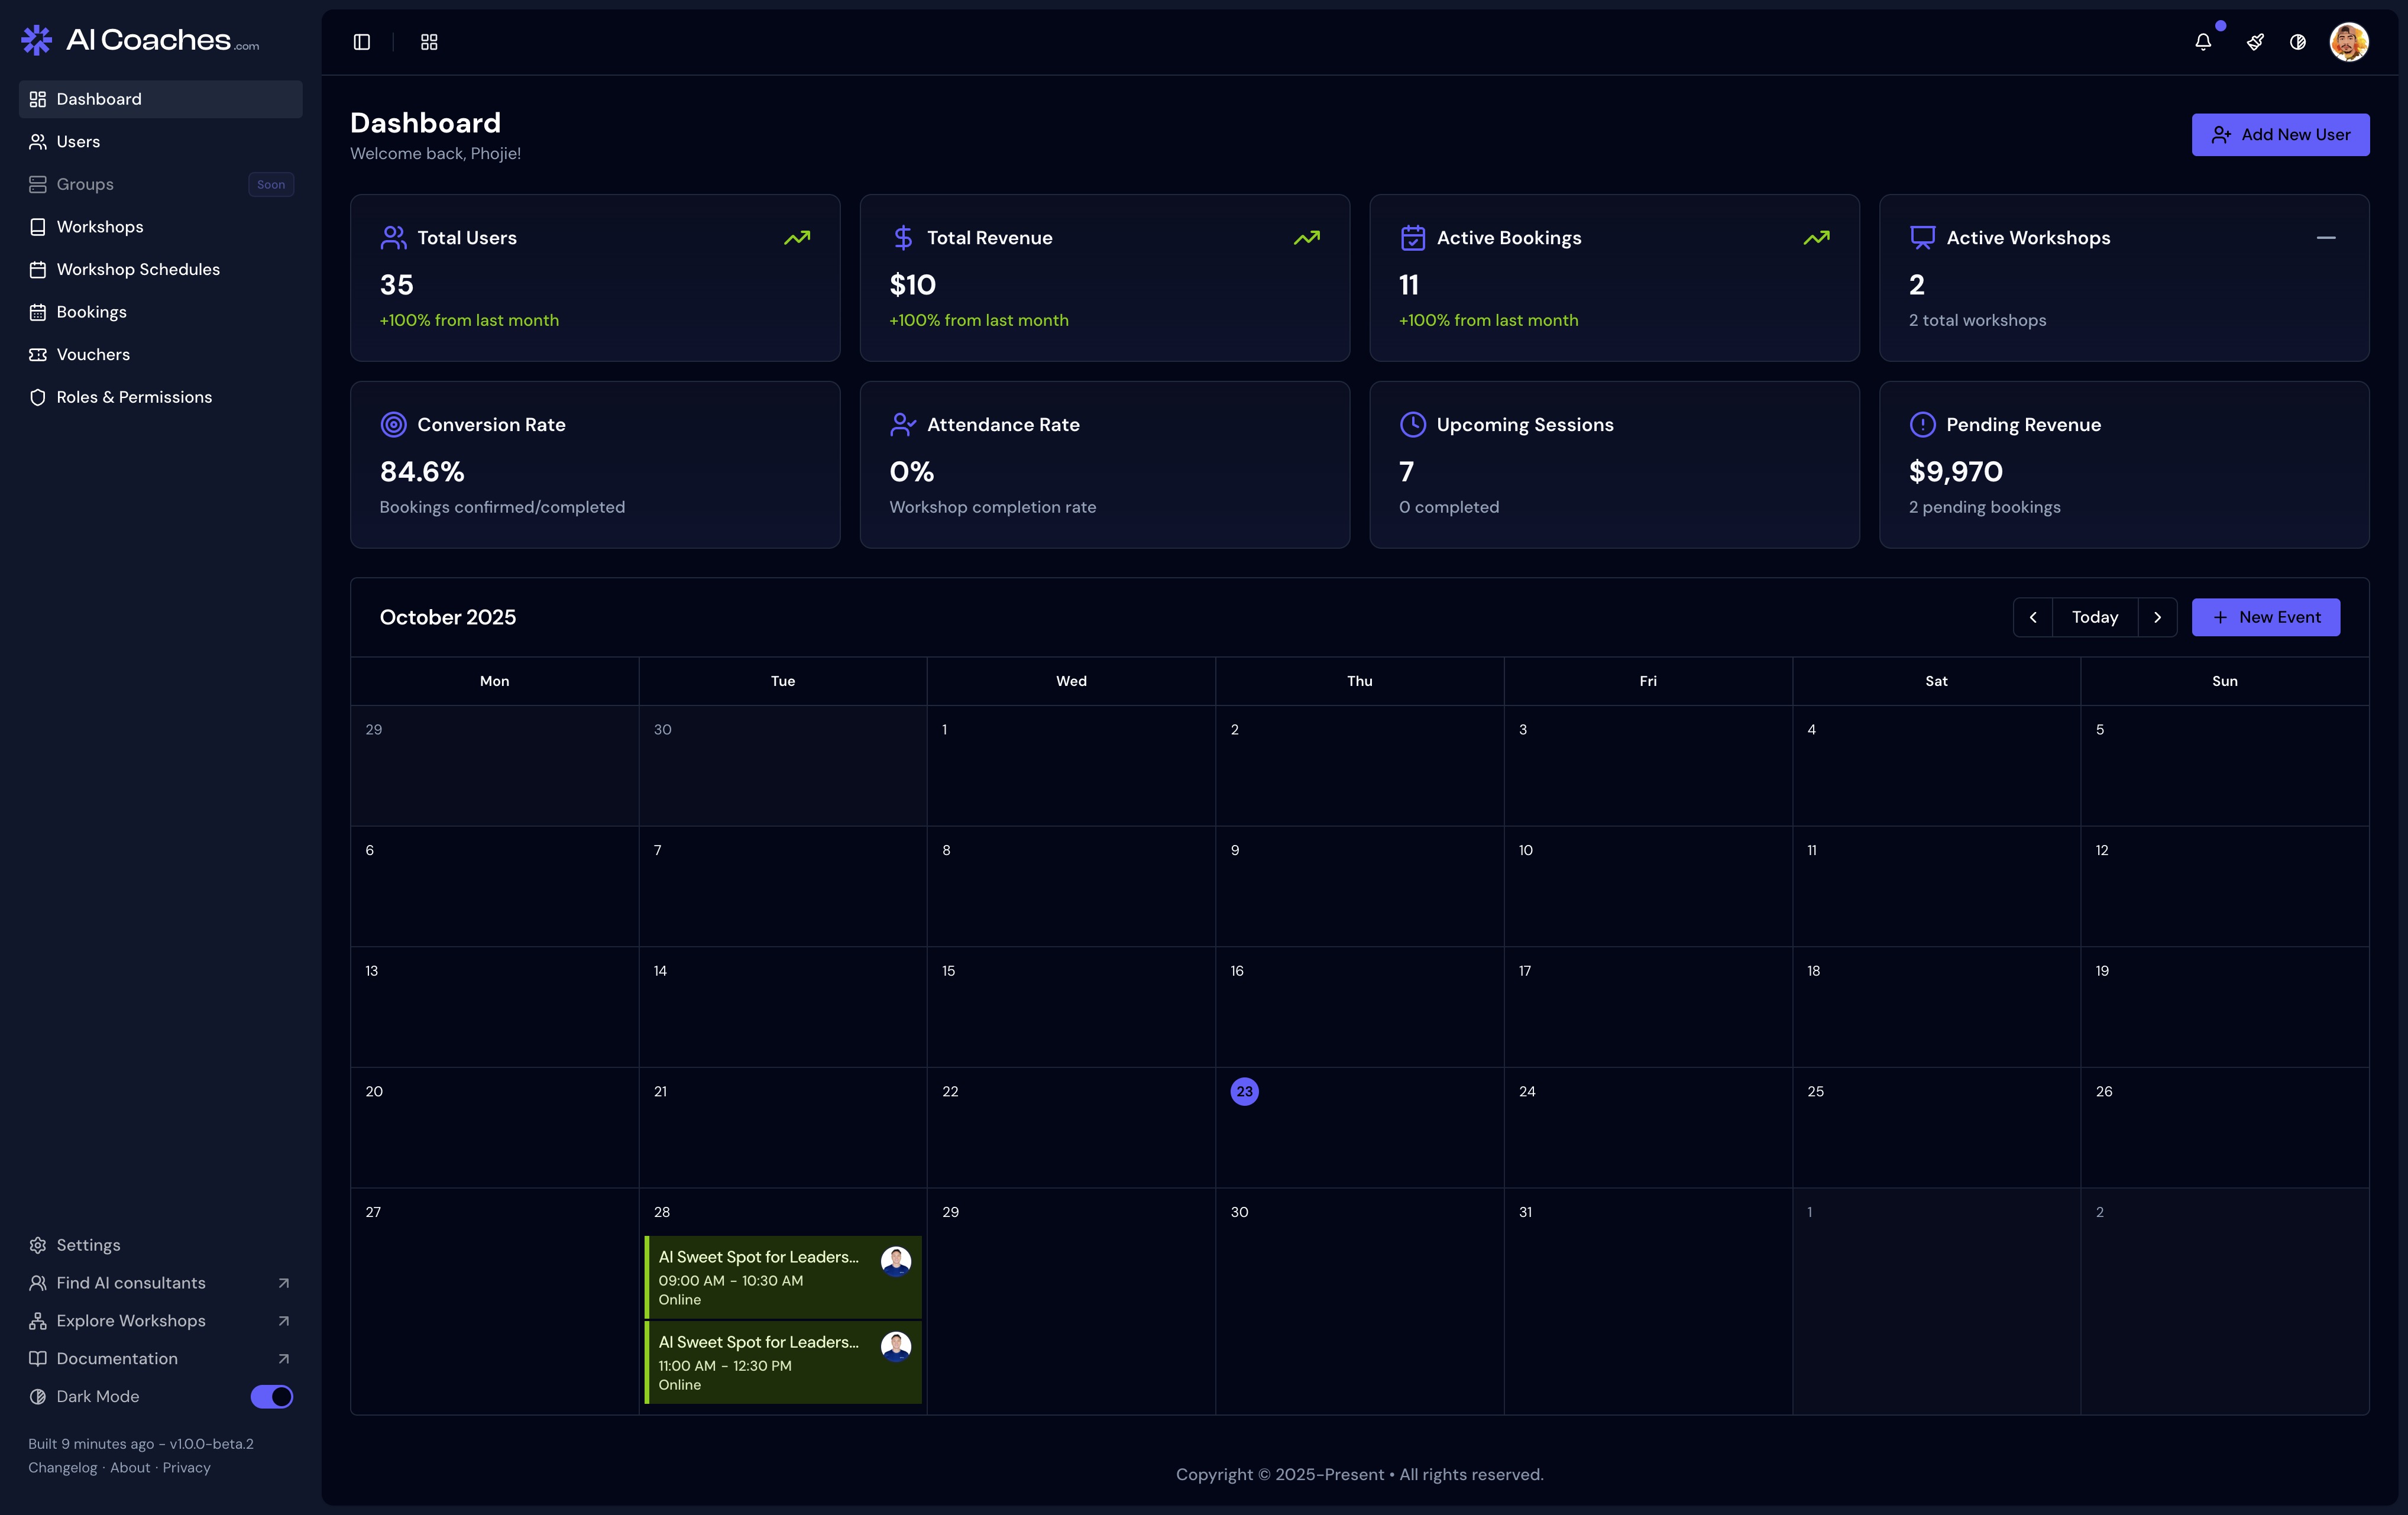Open the notifications bell
This screenshot has width=2408, height=1515.
(2203, 42)
